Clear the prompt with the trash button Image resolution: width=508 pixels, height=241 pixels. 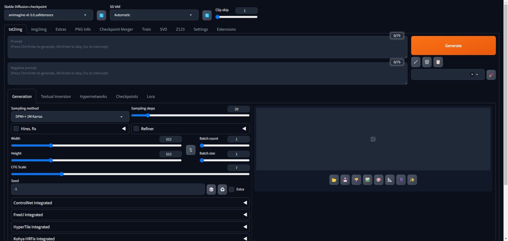pyautogui.click(x=427, y=62)
